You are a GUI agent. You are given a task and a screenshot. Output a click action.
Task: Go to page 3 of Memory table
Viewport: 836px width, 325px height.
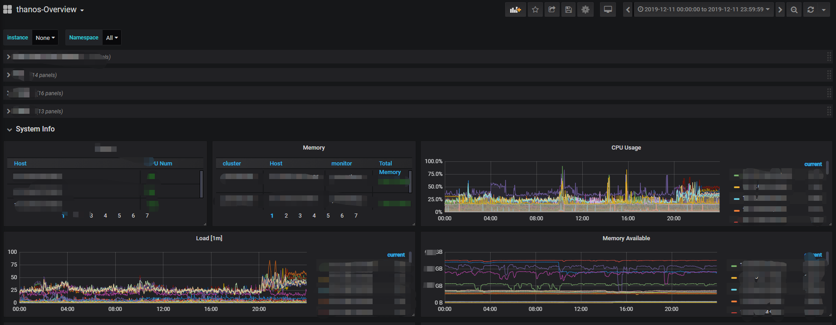click(x=300, y=216)
